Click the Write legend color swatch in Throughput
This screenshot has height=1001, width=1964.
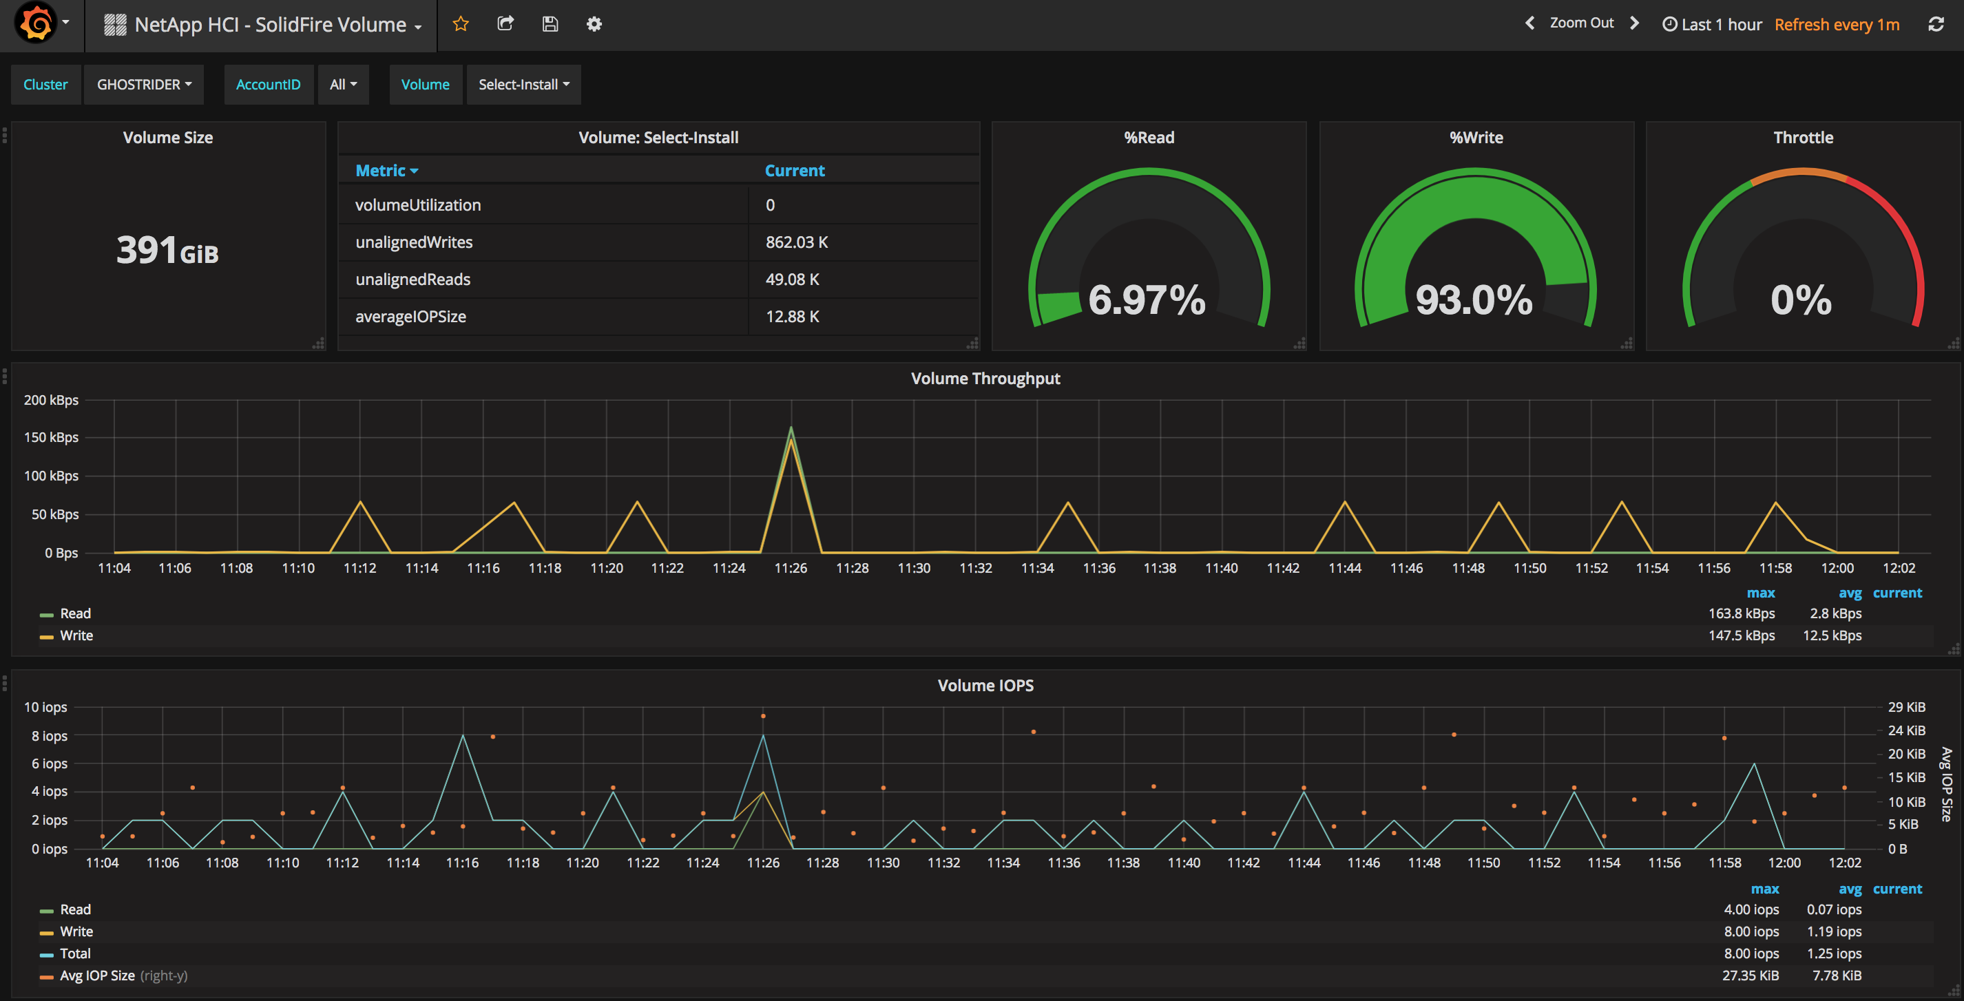[47, 637]
